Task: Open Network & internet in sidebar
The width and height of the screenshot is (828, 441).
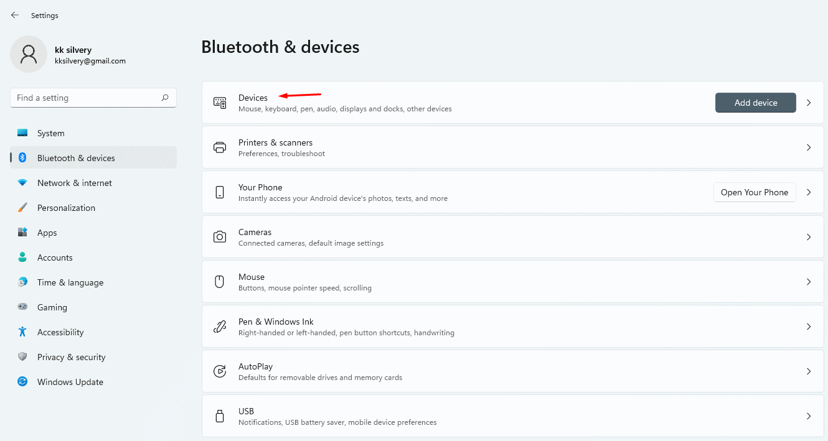Action: (x=75, y=183)
